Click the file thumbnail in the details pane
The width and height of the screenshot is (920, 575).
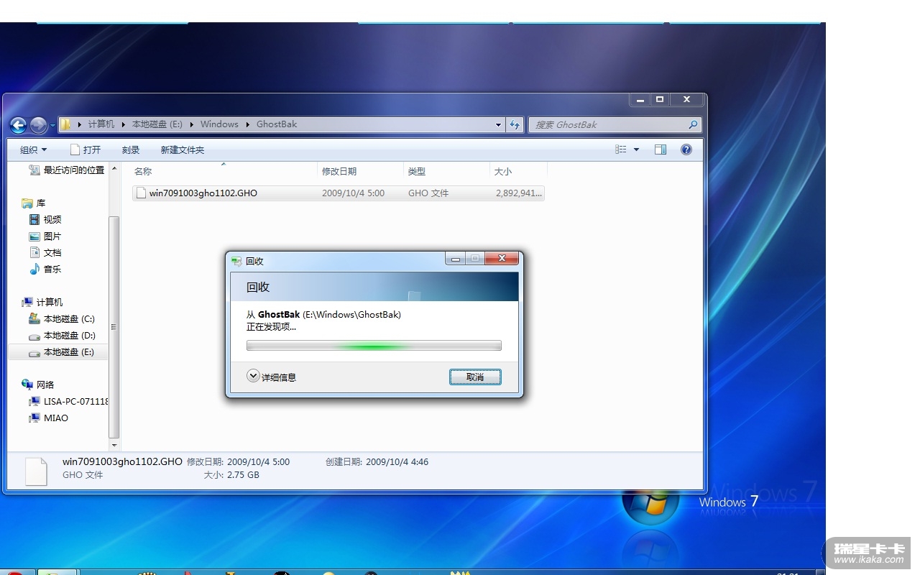click(x=36, y=471)
